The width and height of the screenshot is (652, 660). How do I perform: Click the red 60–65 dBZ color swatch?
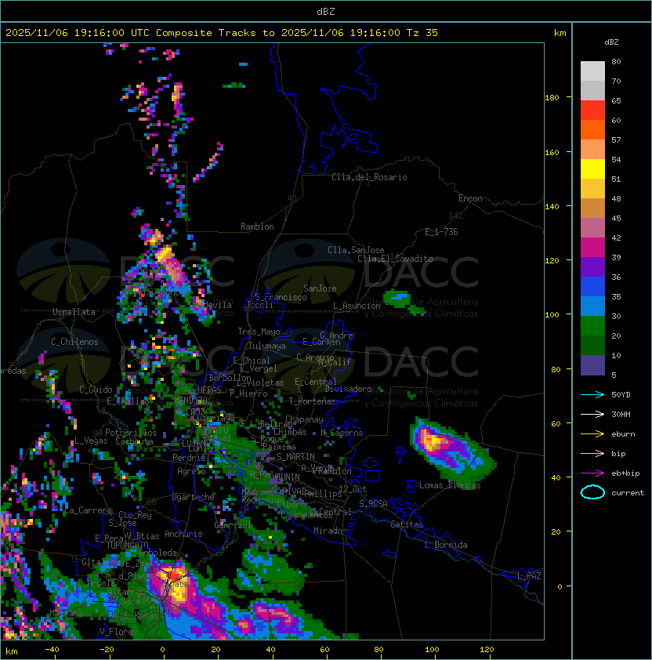point(592,111)
